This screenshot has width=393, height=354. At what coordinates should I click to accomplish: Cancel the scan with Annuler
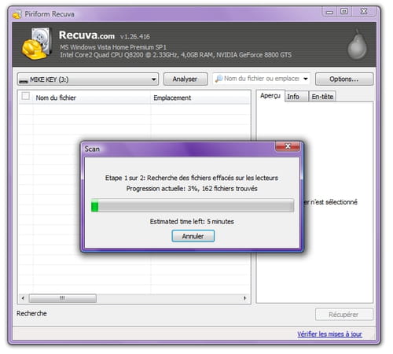pos(193,236)
